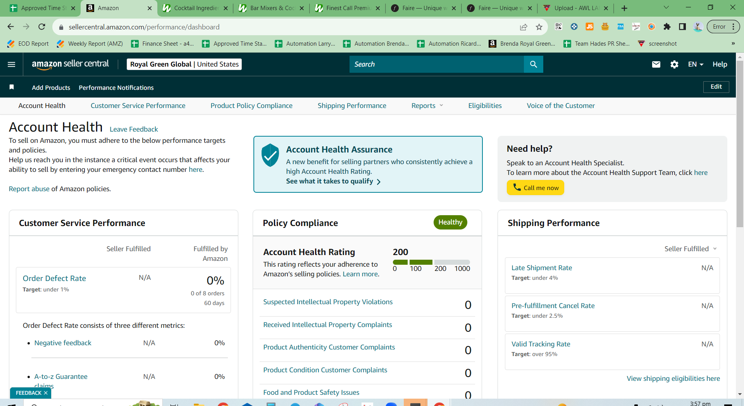
Task: Open the settings gear icon
Action: click(x=674, y=64)
